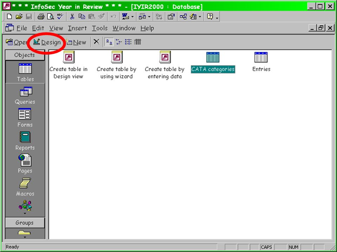Expand the OfficeLinks dropdown arrow
337x252 pixels.
tap(132, 17)
